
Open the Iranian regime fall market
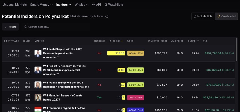point(64,109)
